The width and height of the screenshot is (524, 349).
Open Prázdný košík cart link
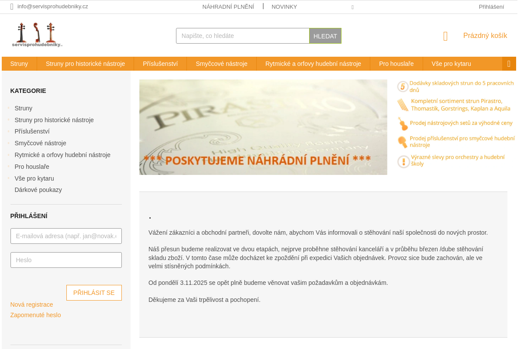[x=485, y=36]
